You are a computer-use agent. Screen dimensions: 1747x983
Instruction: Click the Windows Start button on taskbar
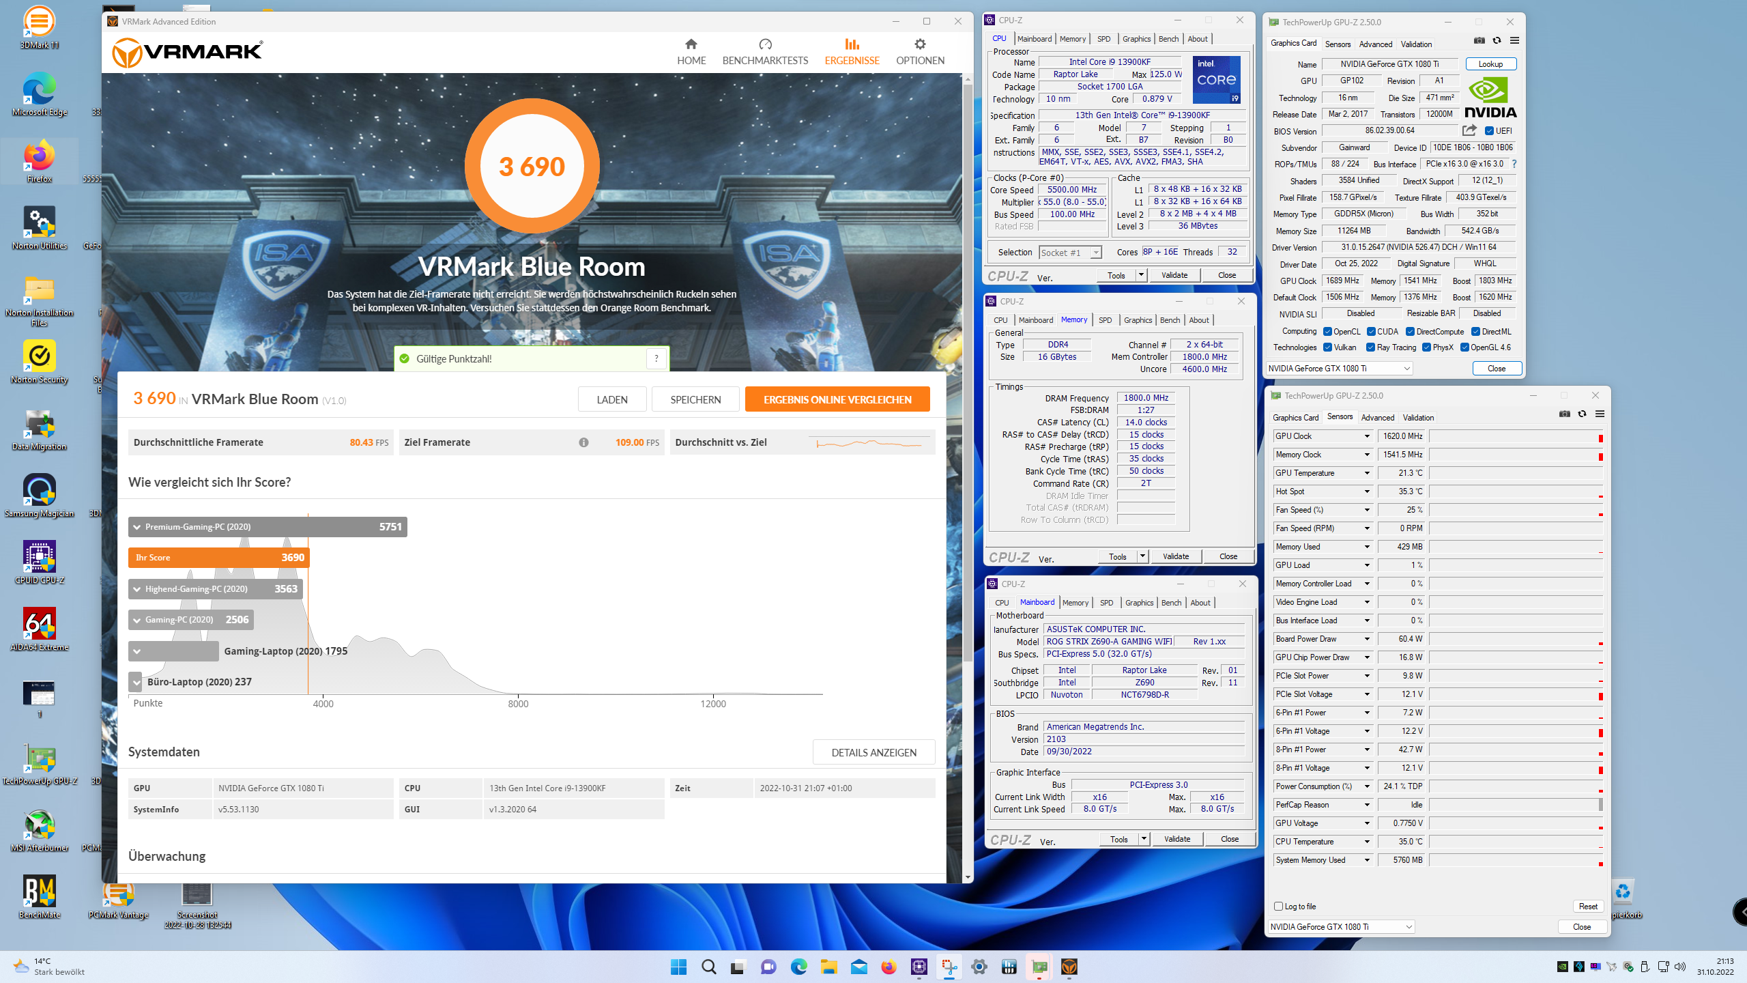tap(678, 967)
